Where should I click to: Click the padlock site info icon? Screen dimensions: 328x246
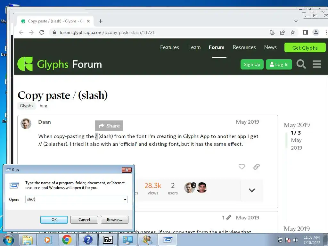click(54, 32)
